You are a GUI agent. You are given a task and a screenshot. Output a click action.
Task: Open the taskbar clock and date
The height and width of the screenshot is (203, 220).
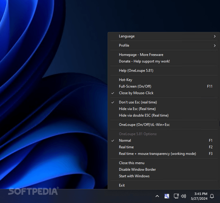point(199,196)
